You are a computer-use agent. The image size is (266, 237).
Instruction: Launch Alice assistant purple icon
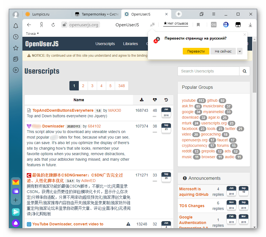(x=15, y=223)
